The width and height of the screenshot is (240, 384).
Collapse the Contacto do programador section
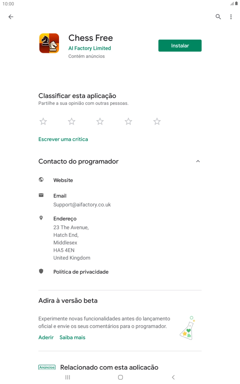198,161
